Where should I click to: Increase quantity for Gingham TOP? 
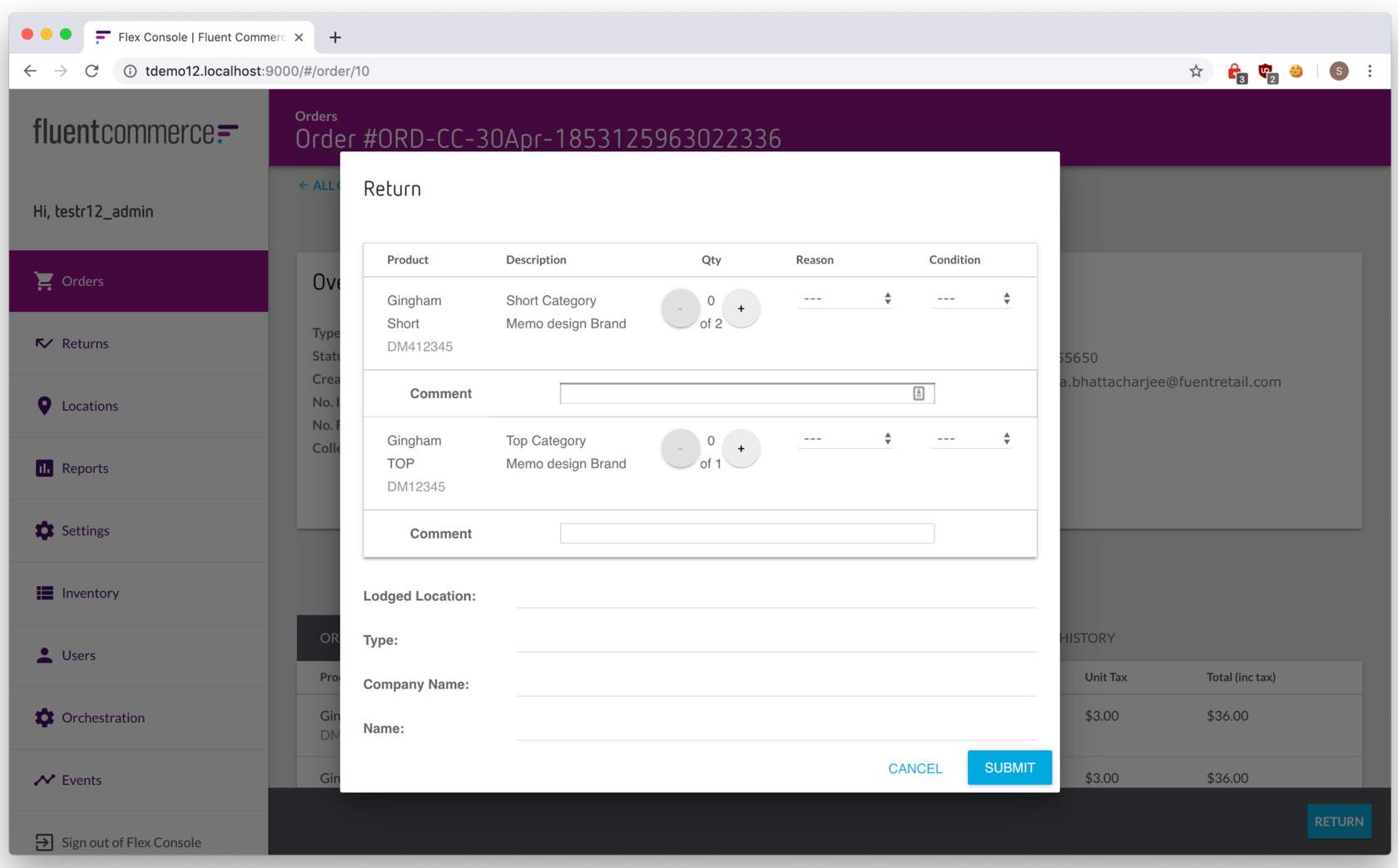[741, 449]
